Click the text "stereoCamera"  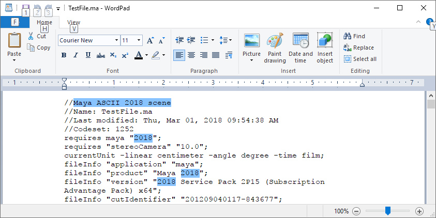(x=138, y=147)
